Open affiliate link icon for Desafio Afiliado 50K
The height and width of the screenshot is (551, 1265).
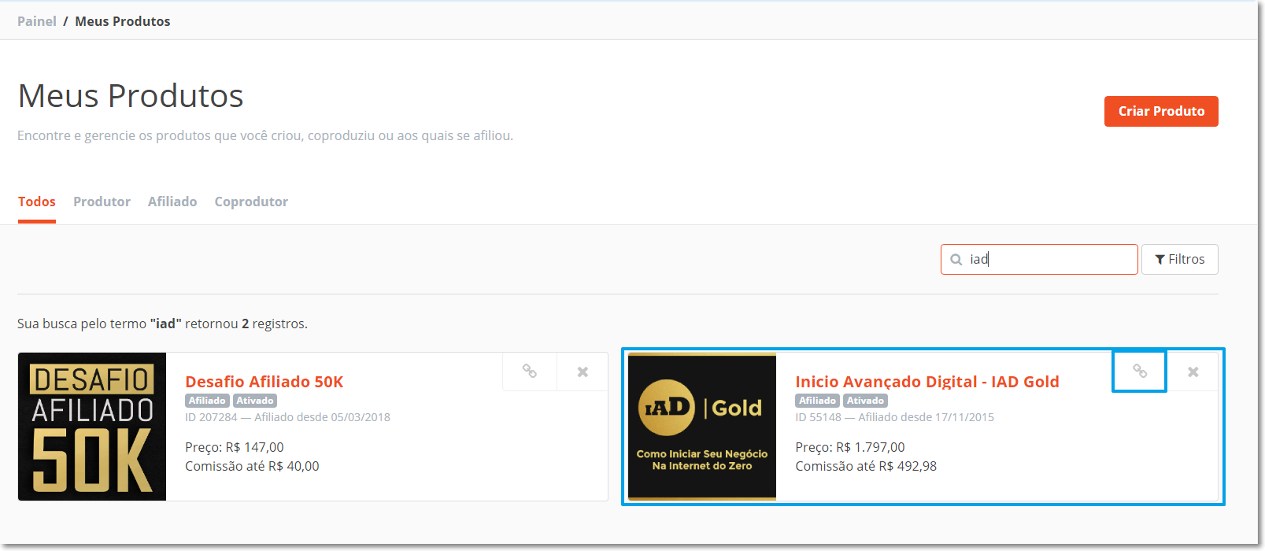point(530,372)
